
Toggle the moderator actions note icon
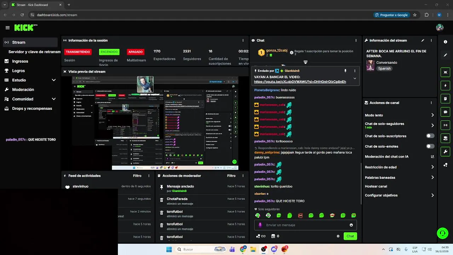click(x=445, y=98)
